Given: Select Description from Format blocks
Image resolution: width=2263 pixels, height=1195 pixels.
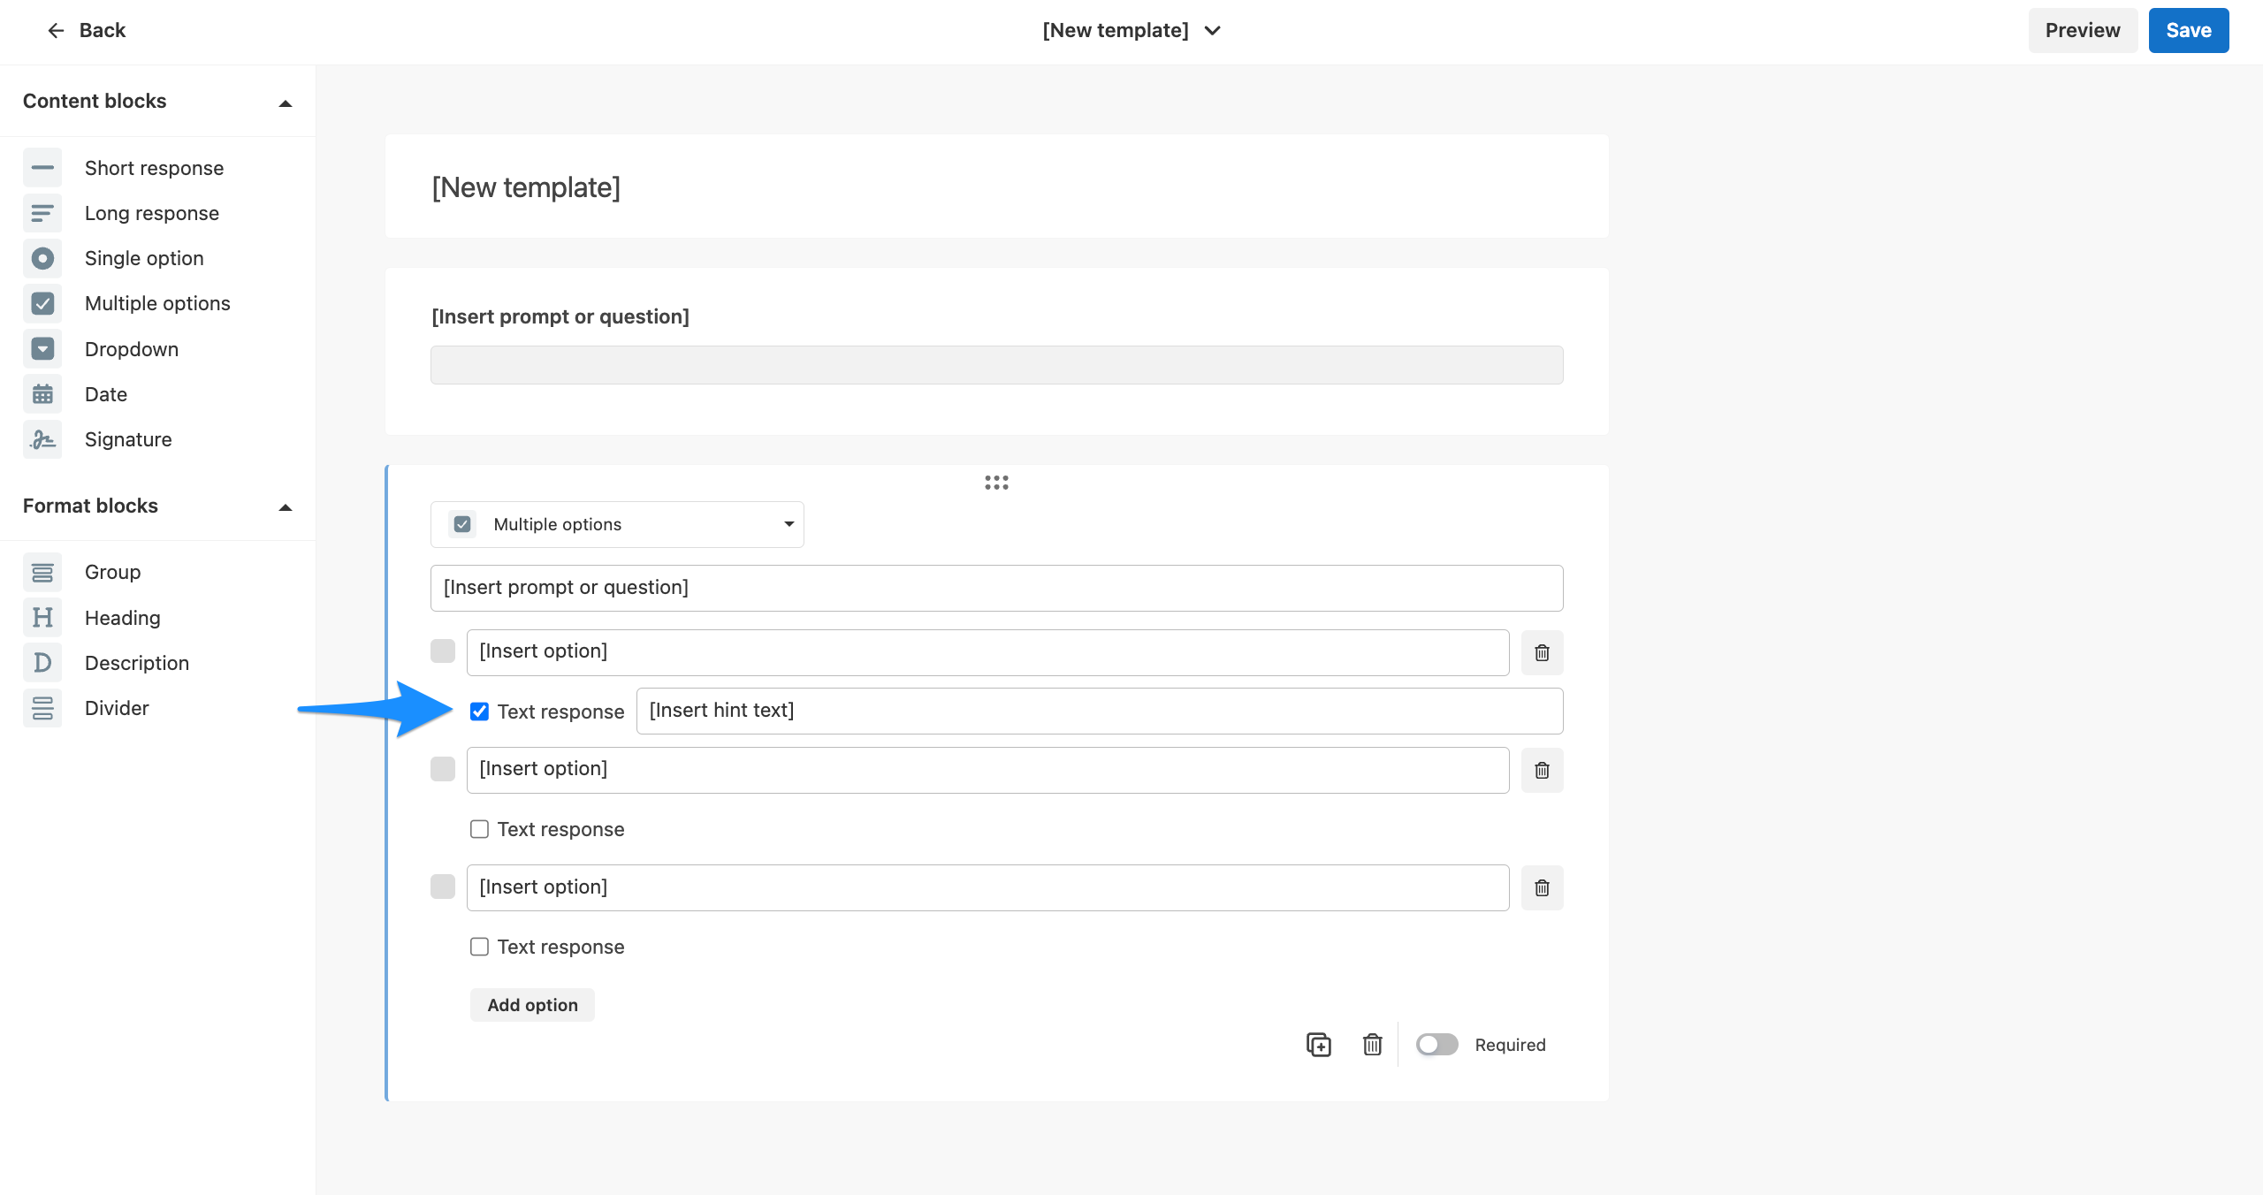Looking at the screenshot, I should click(137, 663).
